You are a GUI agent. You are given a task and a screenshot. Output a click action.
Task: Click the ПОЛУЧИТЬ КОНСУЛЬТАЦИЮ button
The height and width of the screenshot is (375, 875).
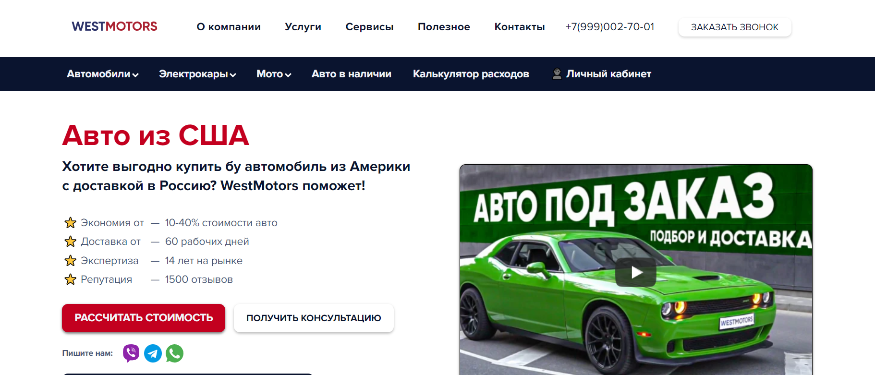coord(314,318)
